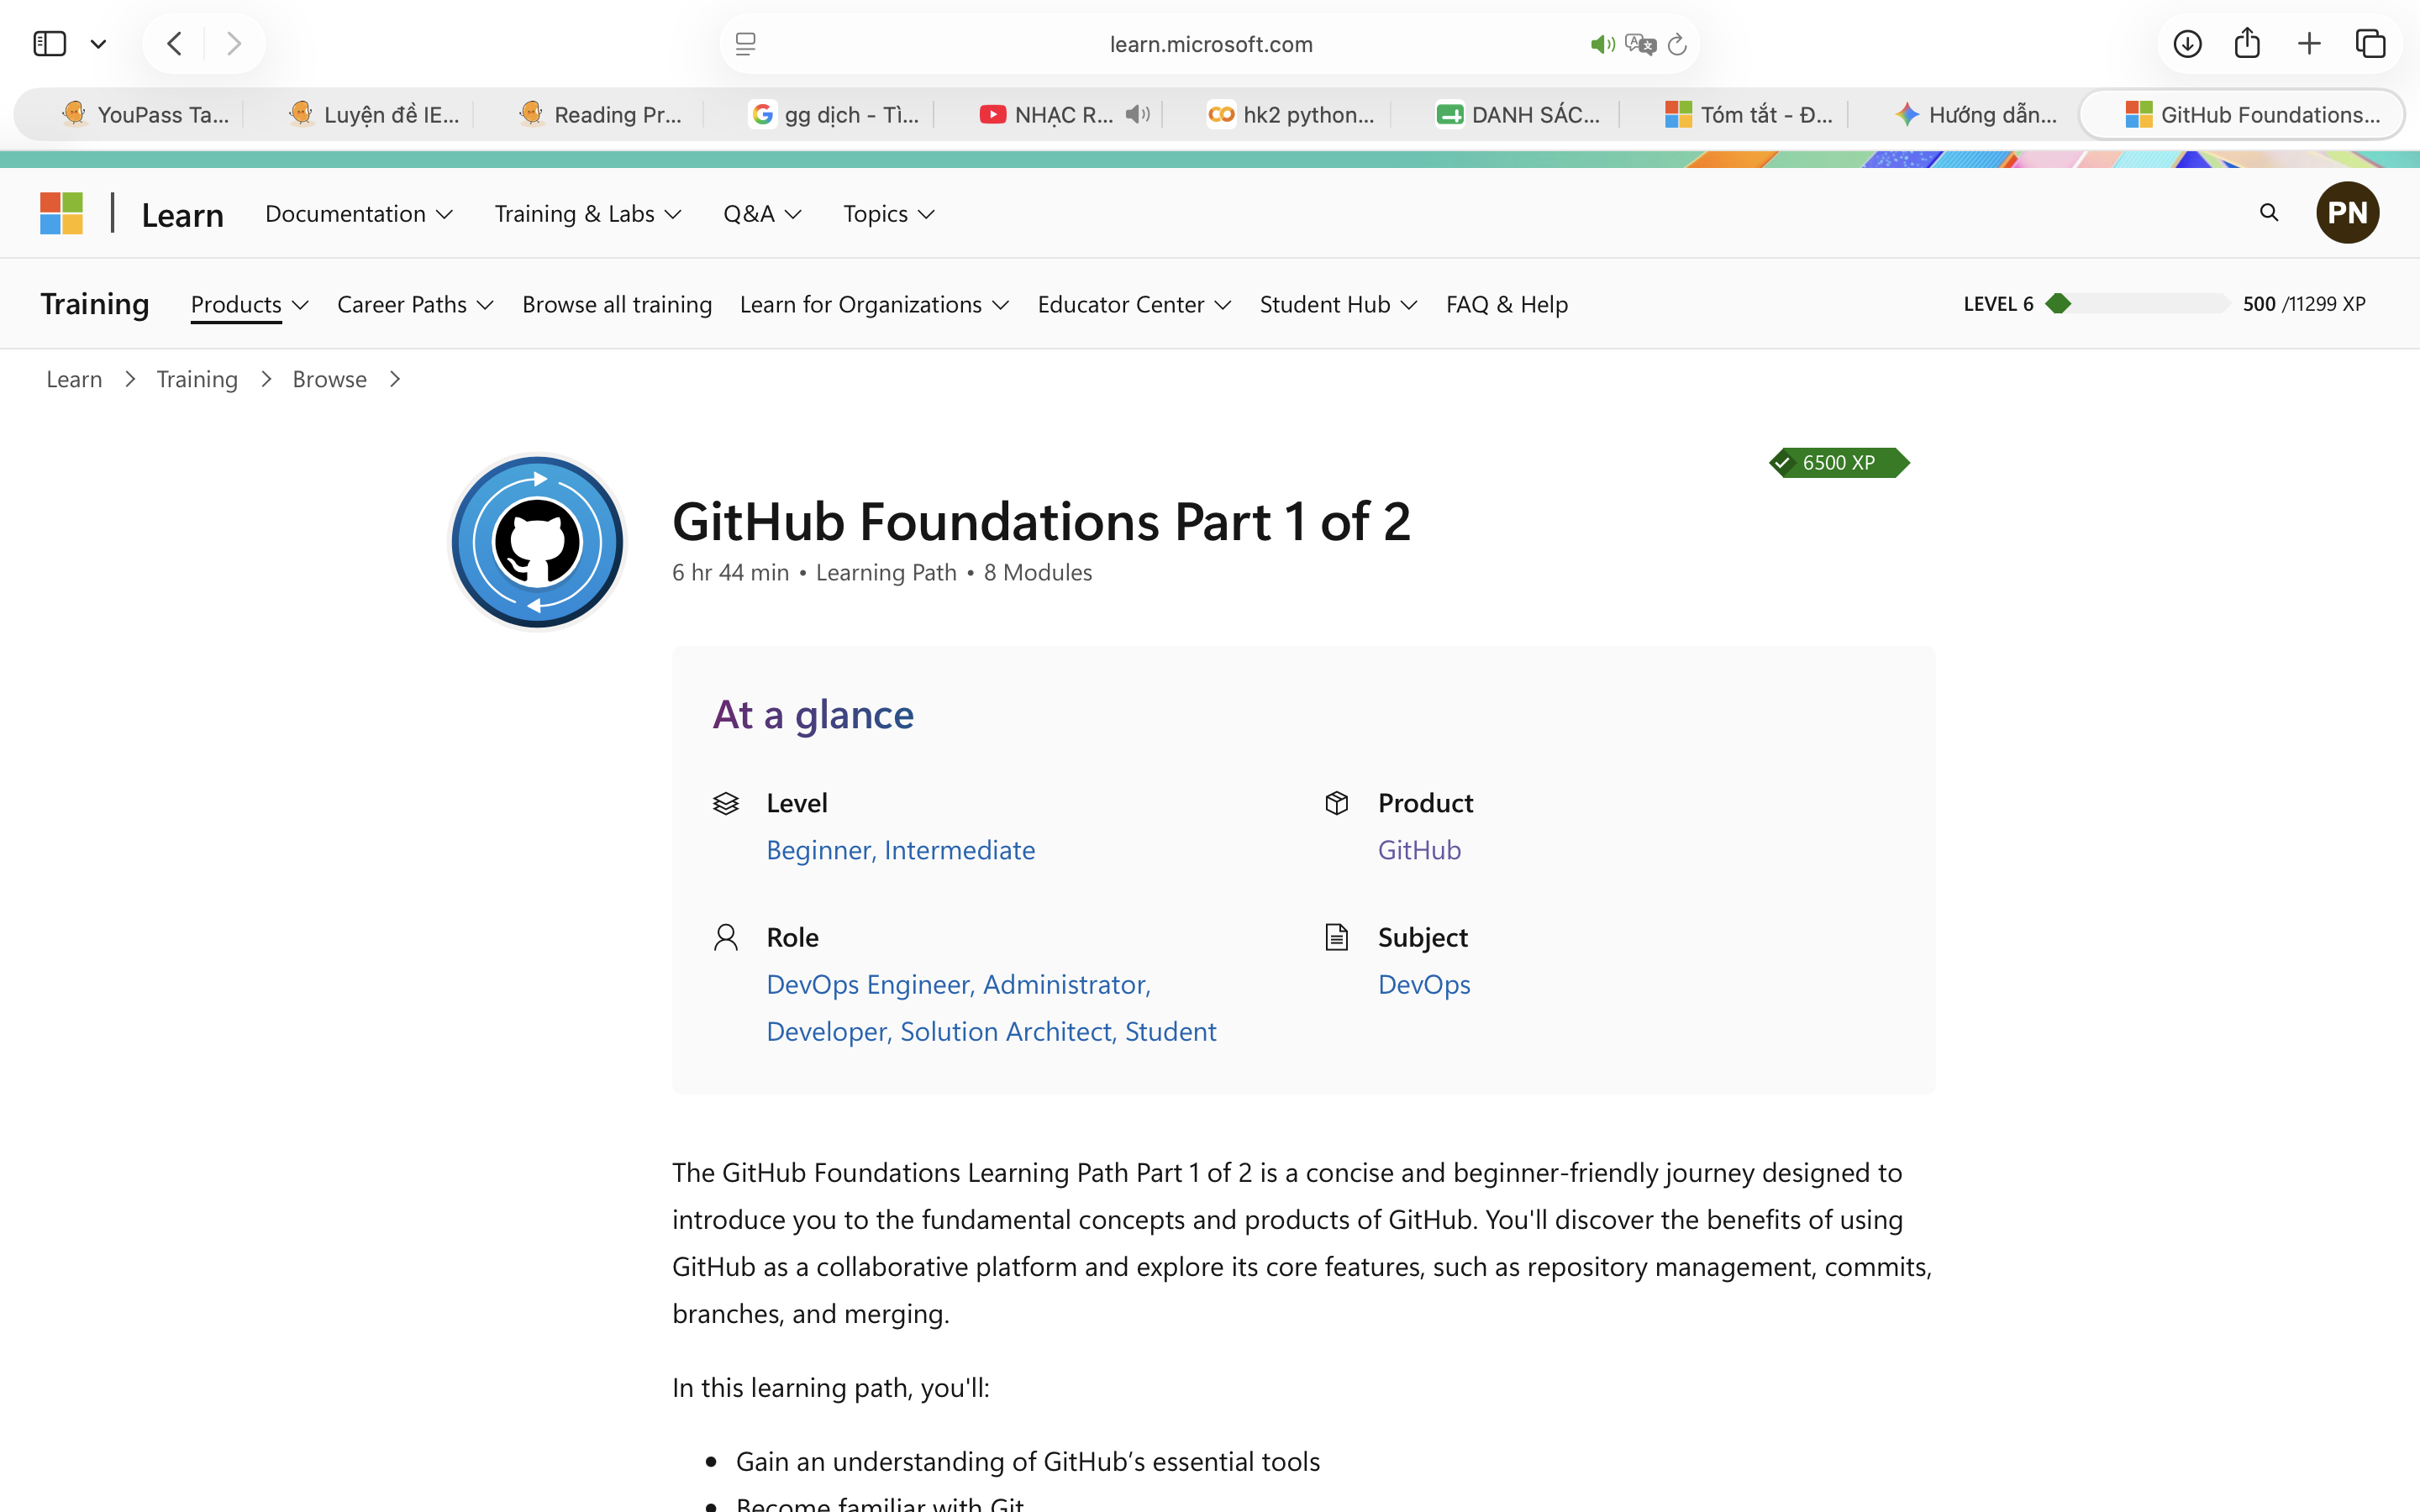Open the PN profile avatar

click(2347, 213)
